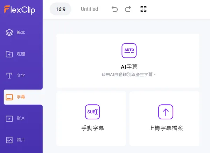The height and width of the screenshot is (153, 210).
Task: Choose 手動字幕 manual subtitles
Action: click(x=92, y=128)
